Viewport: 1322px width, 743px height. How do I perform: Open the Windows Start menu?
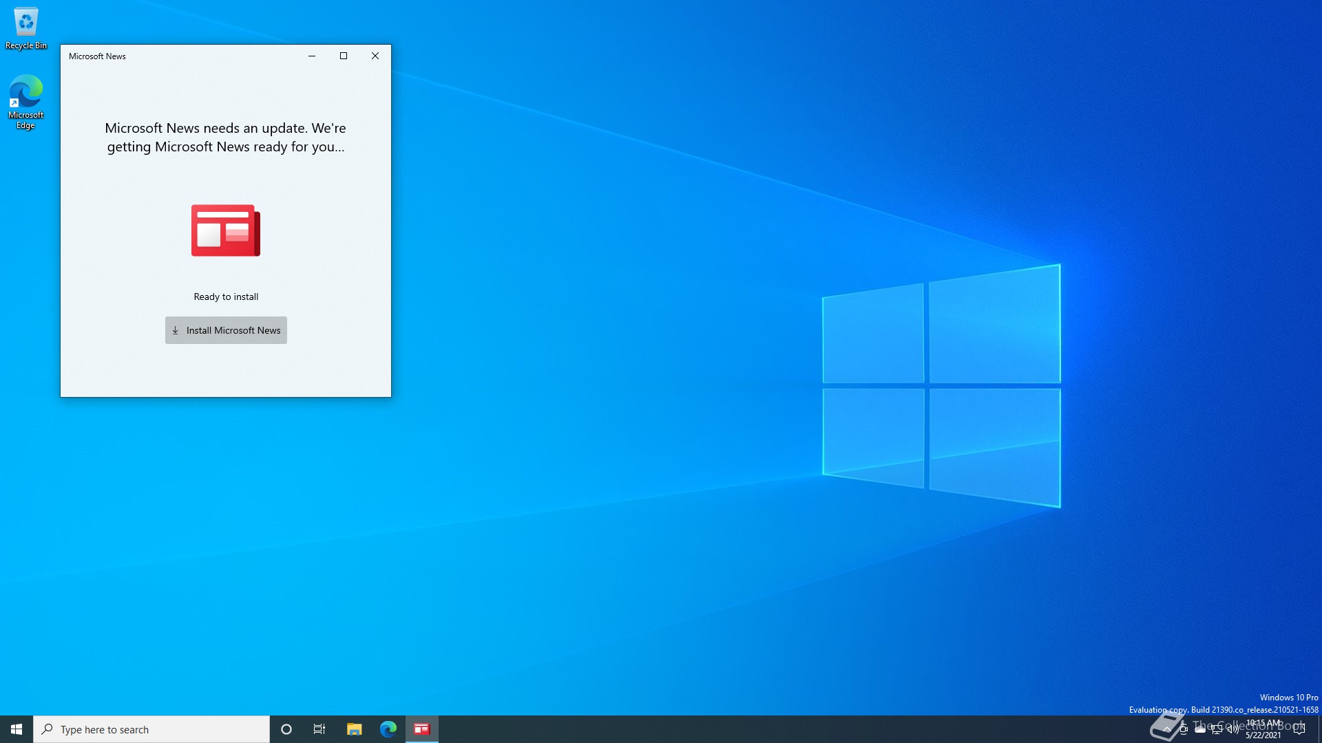tap(17, 729)
